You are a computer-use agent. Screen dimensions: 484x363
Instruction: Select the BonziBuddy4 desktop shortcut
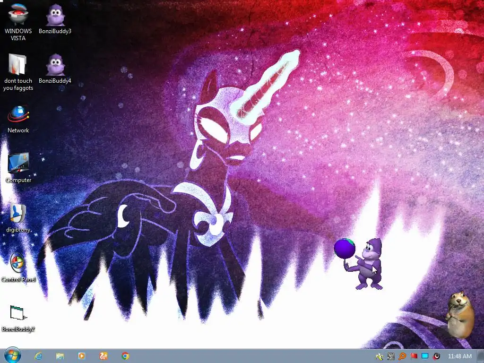[55, 68]
